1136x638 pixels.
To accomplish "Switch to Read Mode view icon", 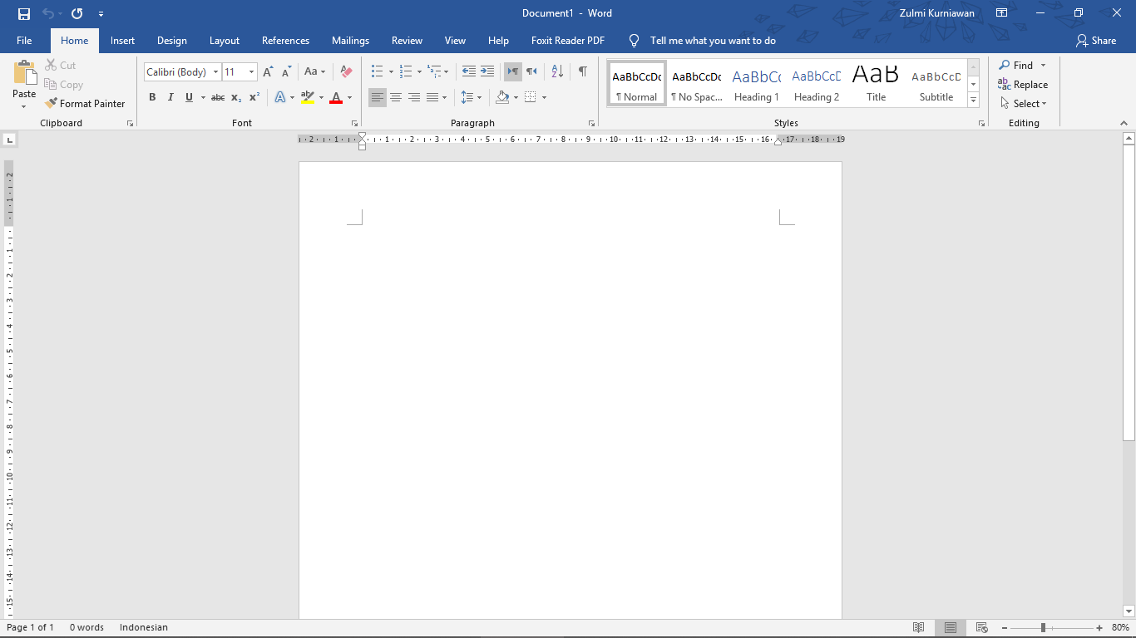I will pos(918,628).
